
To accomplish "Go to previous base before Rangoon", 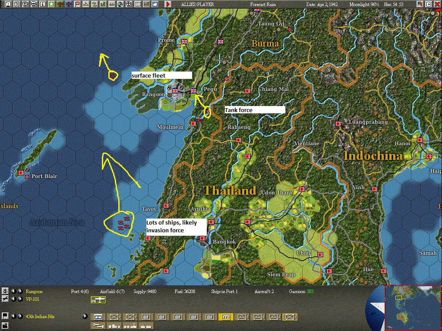I will coord(13,291).
